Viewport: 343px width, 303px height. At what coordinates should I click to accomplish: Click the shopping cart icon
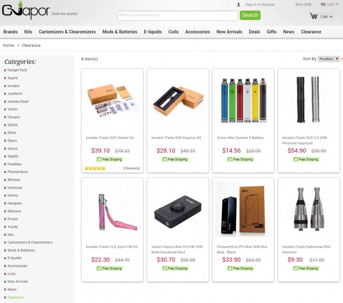[314, 16]
